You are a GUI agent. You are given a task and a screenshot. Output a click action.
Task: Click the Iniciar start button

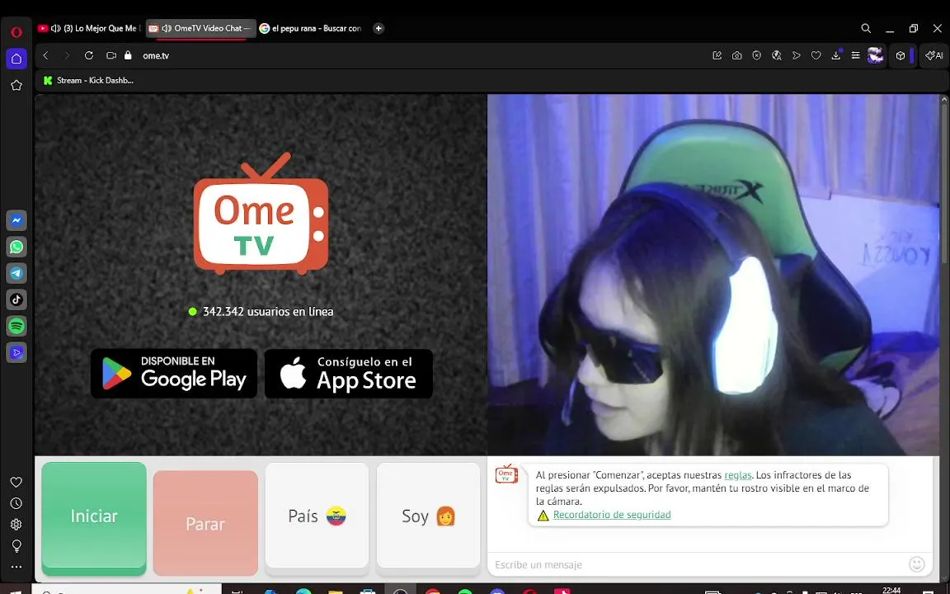94,518
